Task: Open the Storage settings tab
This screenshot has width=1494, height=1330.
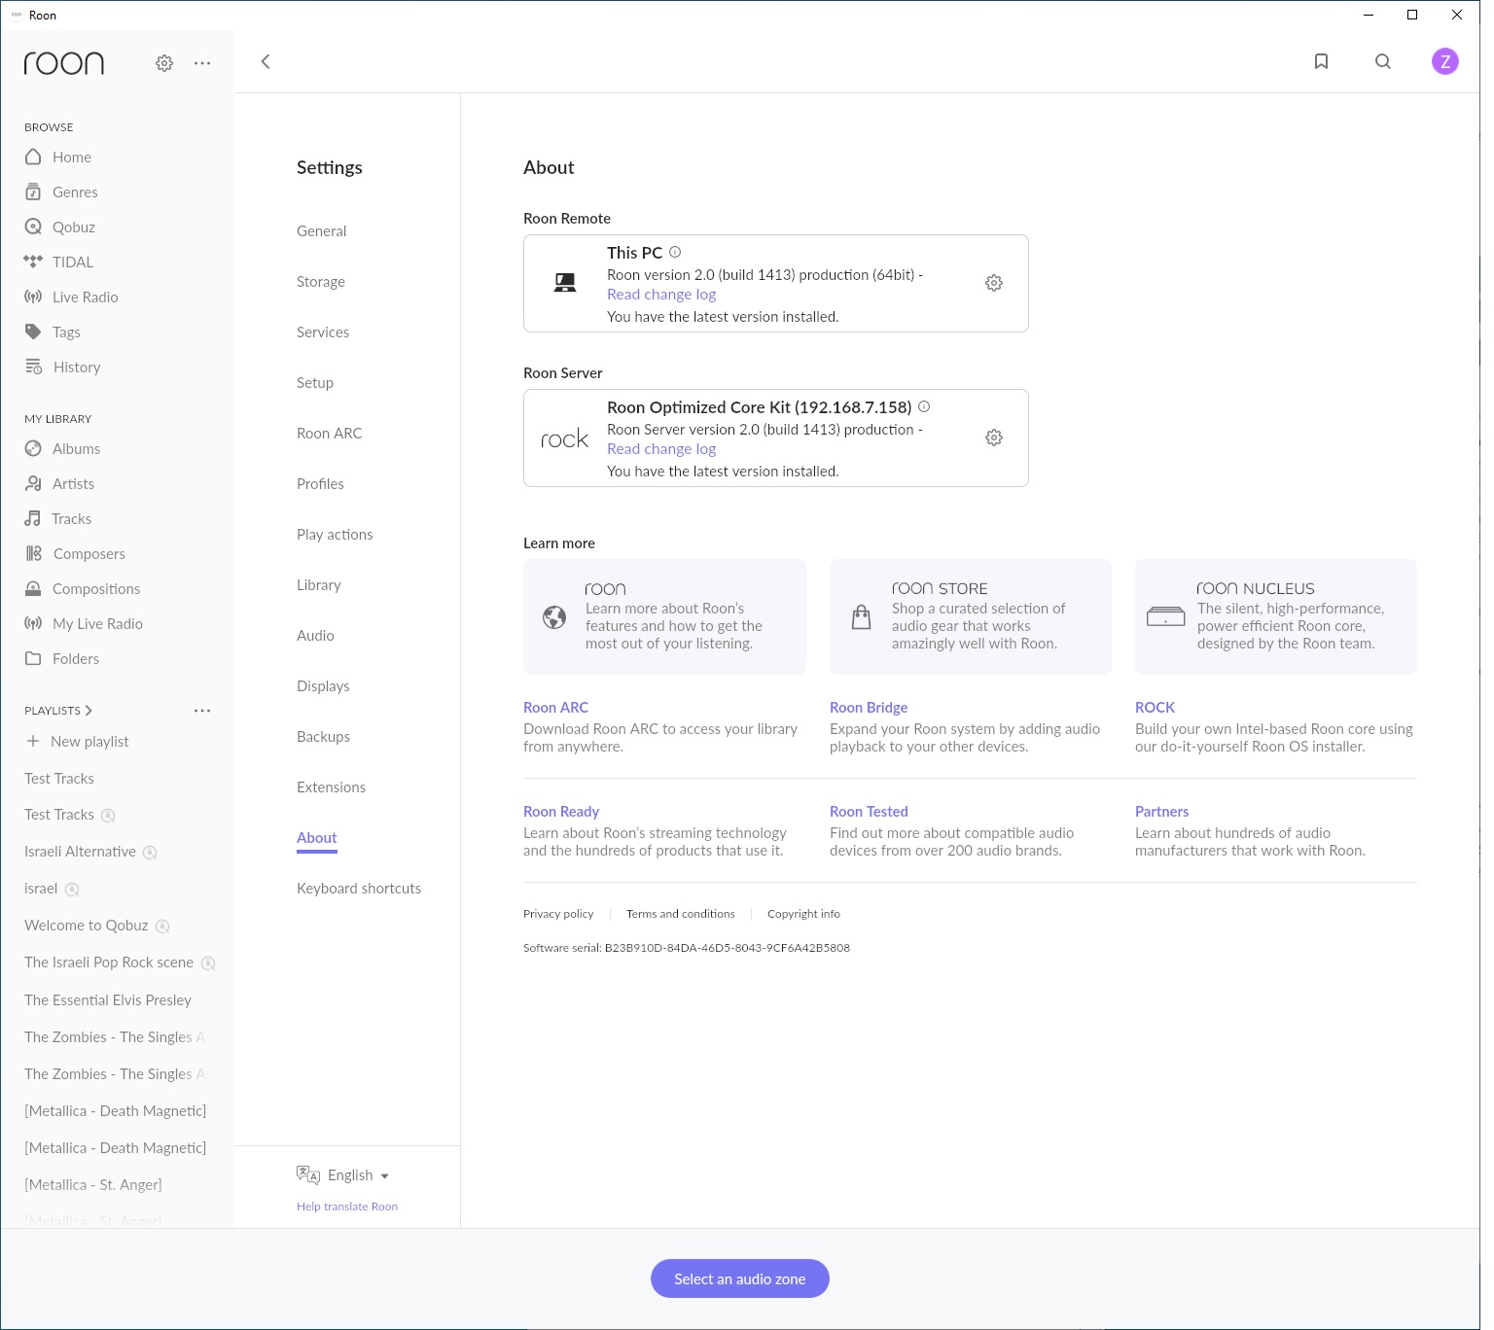Action: pos(321,282)
